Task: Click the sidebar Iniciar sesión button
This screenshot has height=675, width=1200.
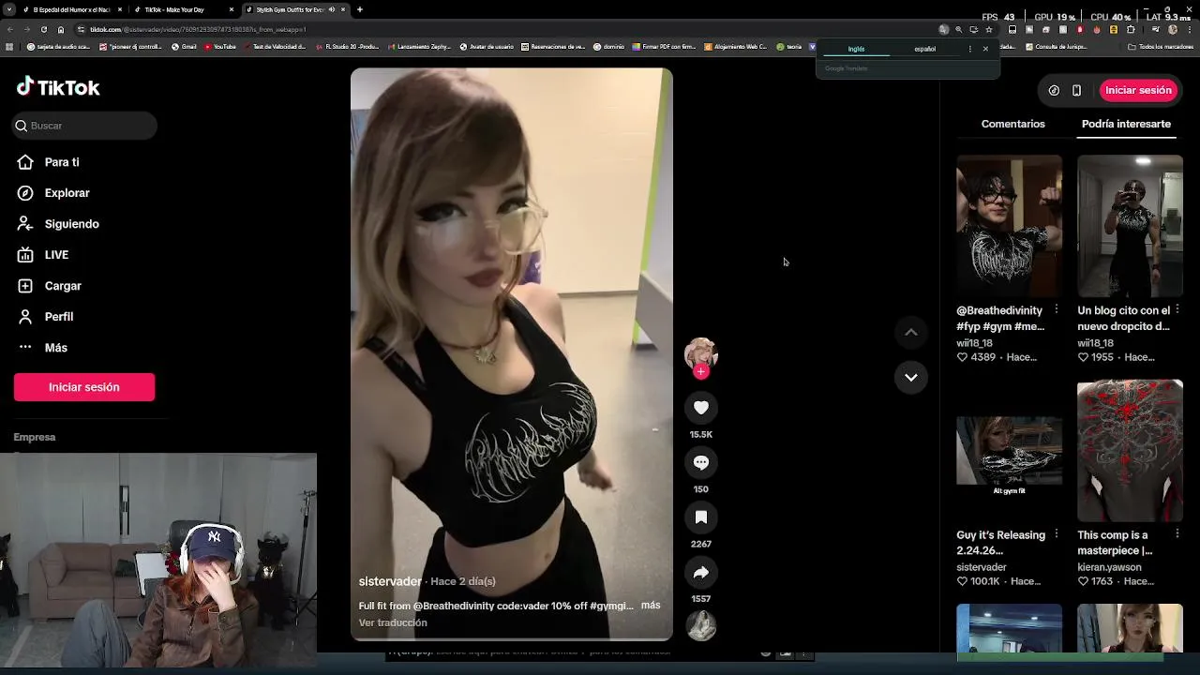Action: tap(84, 387)
